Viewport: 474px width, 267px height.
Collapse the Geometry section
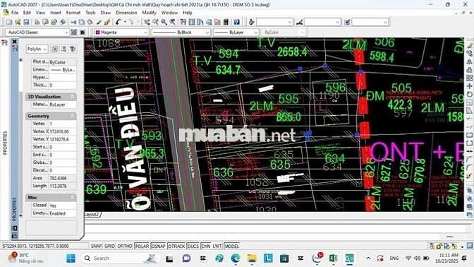(72, 116)
